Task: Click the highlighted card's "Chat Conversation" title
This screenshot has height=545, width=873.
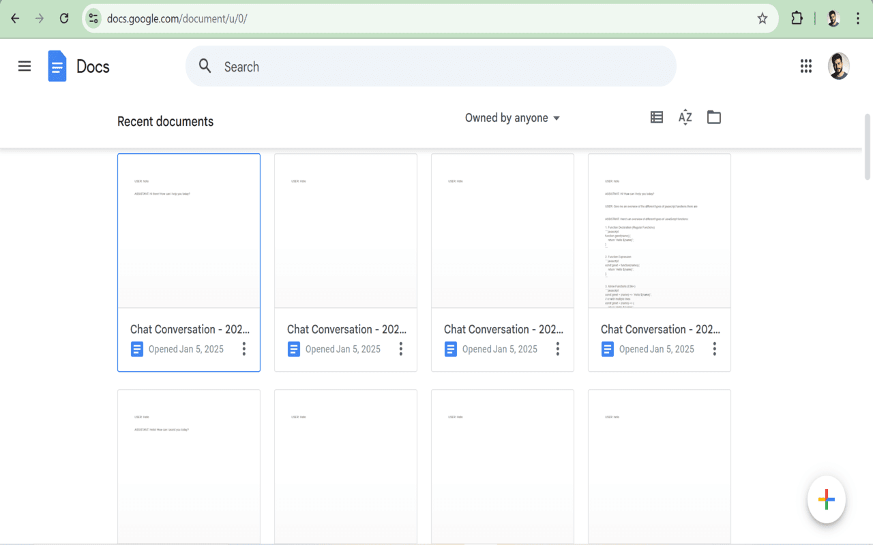Action: pyautogui.click(x=190, y=329)
